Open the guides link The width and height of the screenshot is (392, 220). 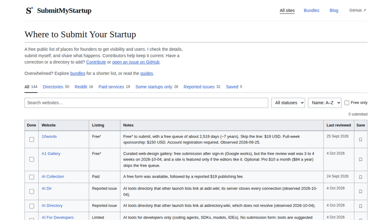147,73
